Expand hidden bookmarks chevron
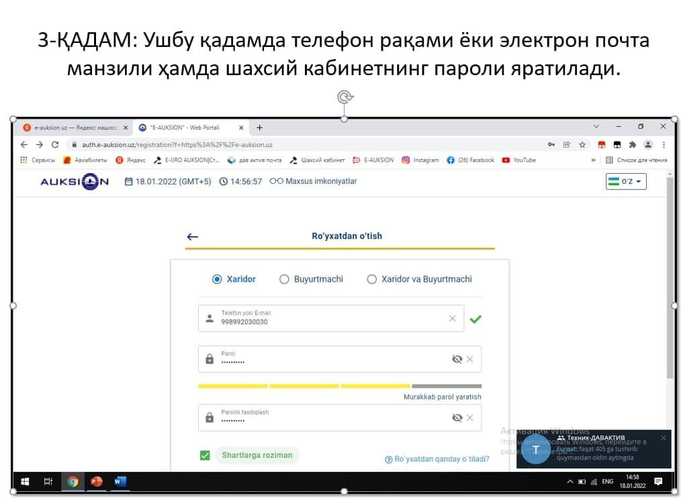This screenshot has width=681, height=504. [593, 160]
